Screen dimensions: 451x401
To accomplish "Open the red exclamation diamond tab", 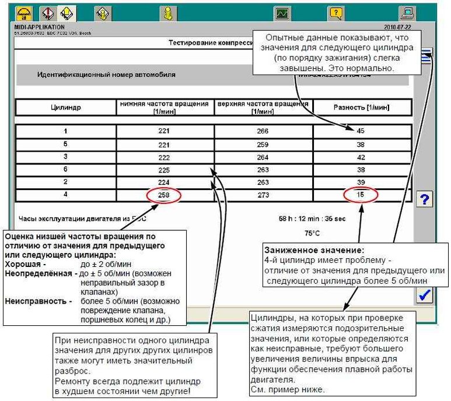I will pos(48,12).
